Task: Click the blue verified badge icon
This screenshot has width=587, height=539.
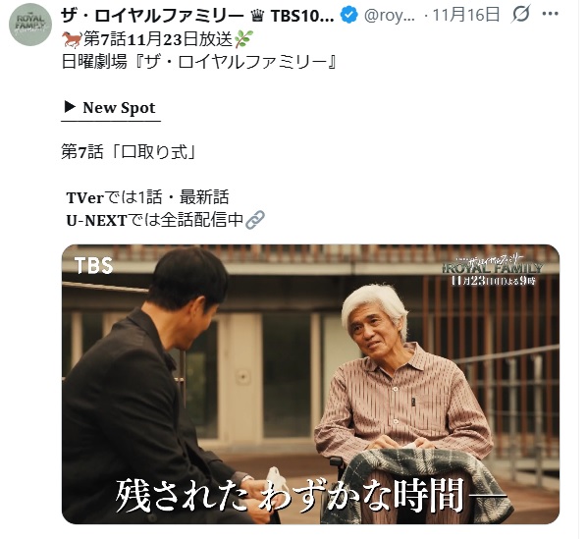Action: [x=348, y=16]
